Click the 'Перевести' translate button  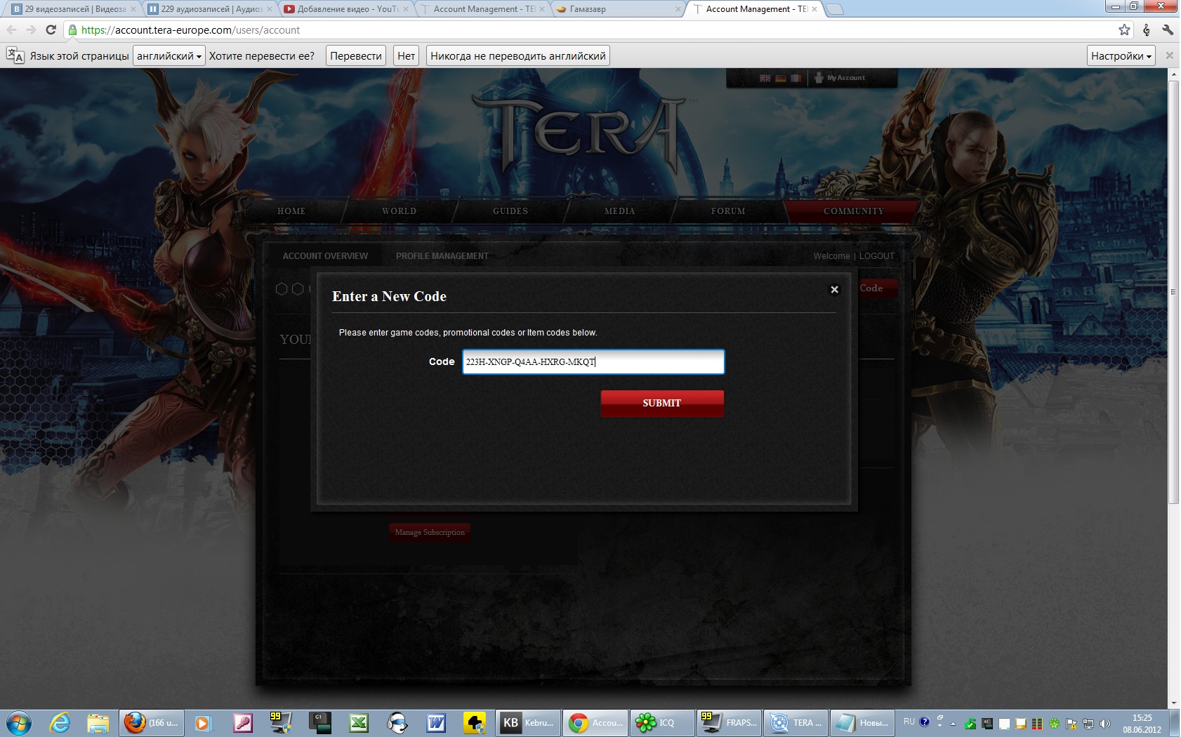[x=356, y=56]
